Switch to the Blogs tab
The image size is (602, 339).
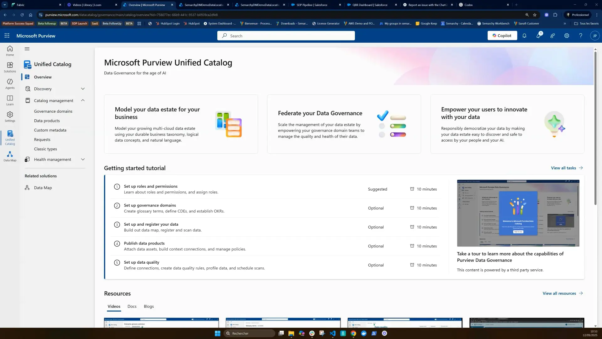149,306
